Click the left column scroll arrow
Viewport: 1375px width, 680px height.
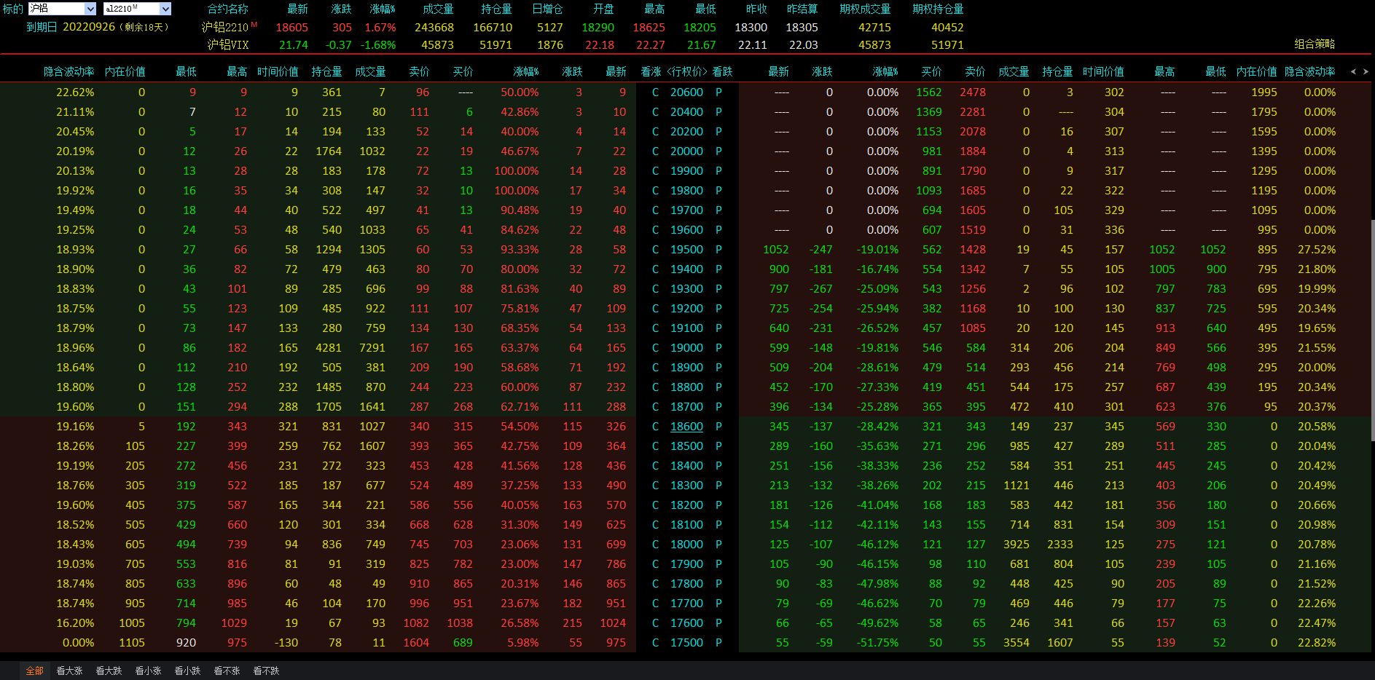click(x=1353, y=71)
